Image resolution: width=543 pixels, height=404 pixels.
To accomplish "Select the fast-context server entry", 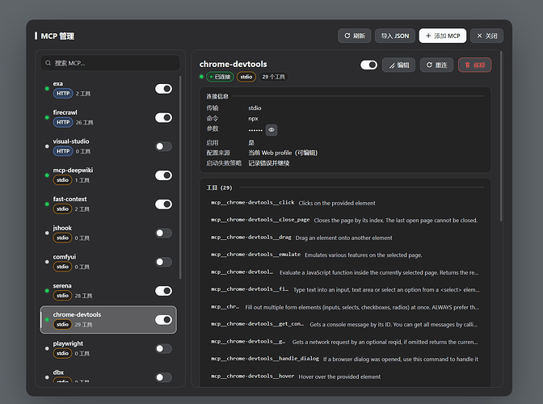I will [x=108, y=204].
